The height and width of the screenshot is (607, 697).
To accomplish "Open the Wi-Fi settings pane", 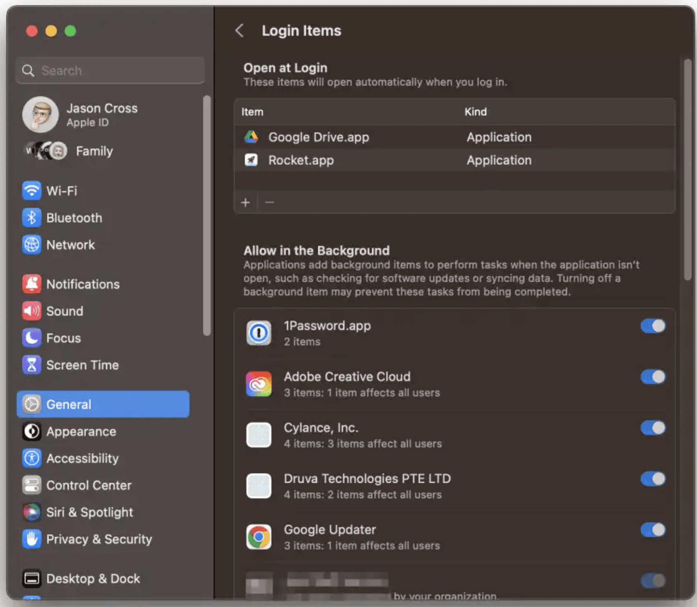I will point(103,191).
